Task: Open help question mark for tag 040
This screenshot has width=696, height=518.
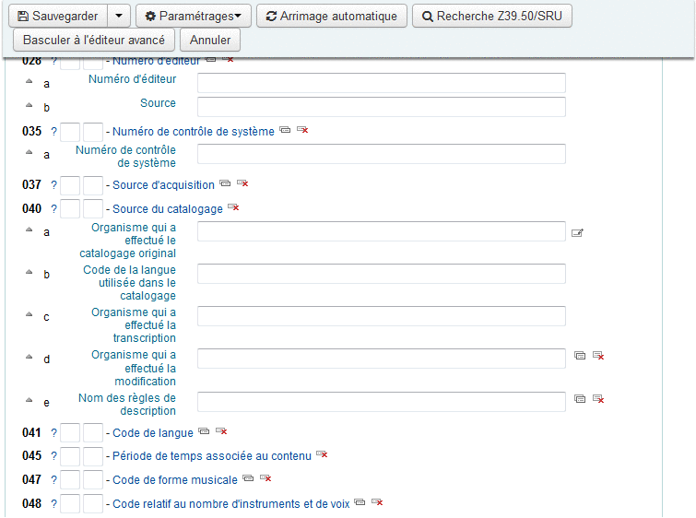Action: click(53, 208)
